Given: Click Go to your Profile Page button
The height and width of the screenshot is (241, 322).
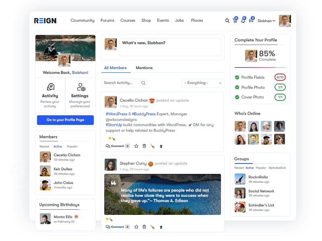Looking at the screenshot, I should tap(65, 120).
